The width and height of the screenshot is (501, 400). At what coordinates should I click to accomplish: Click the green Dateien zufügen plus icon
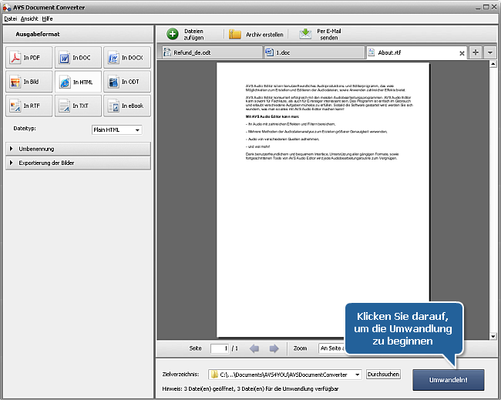(173, 34)
